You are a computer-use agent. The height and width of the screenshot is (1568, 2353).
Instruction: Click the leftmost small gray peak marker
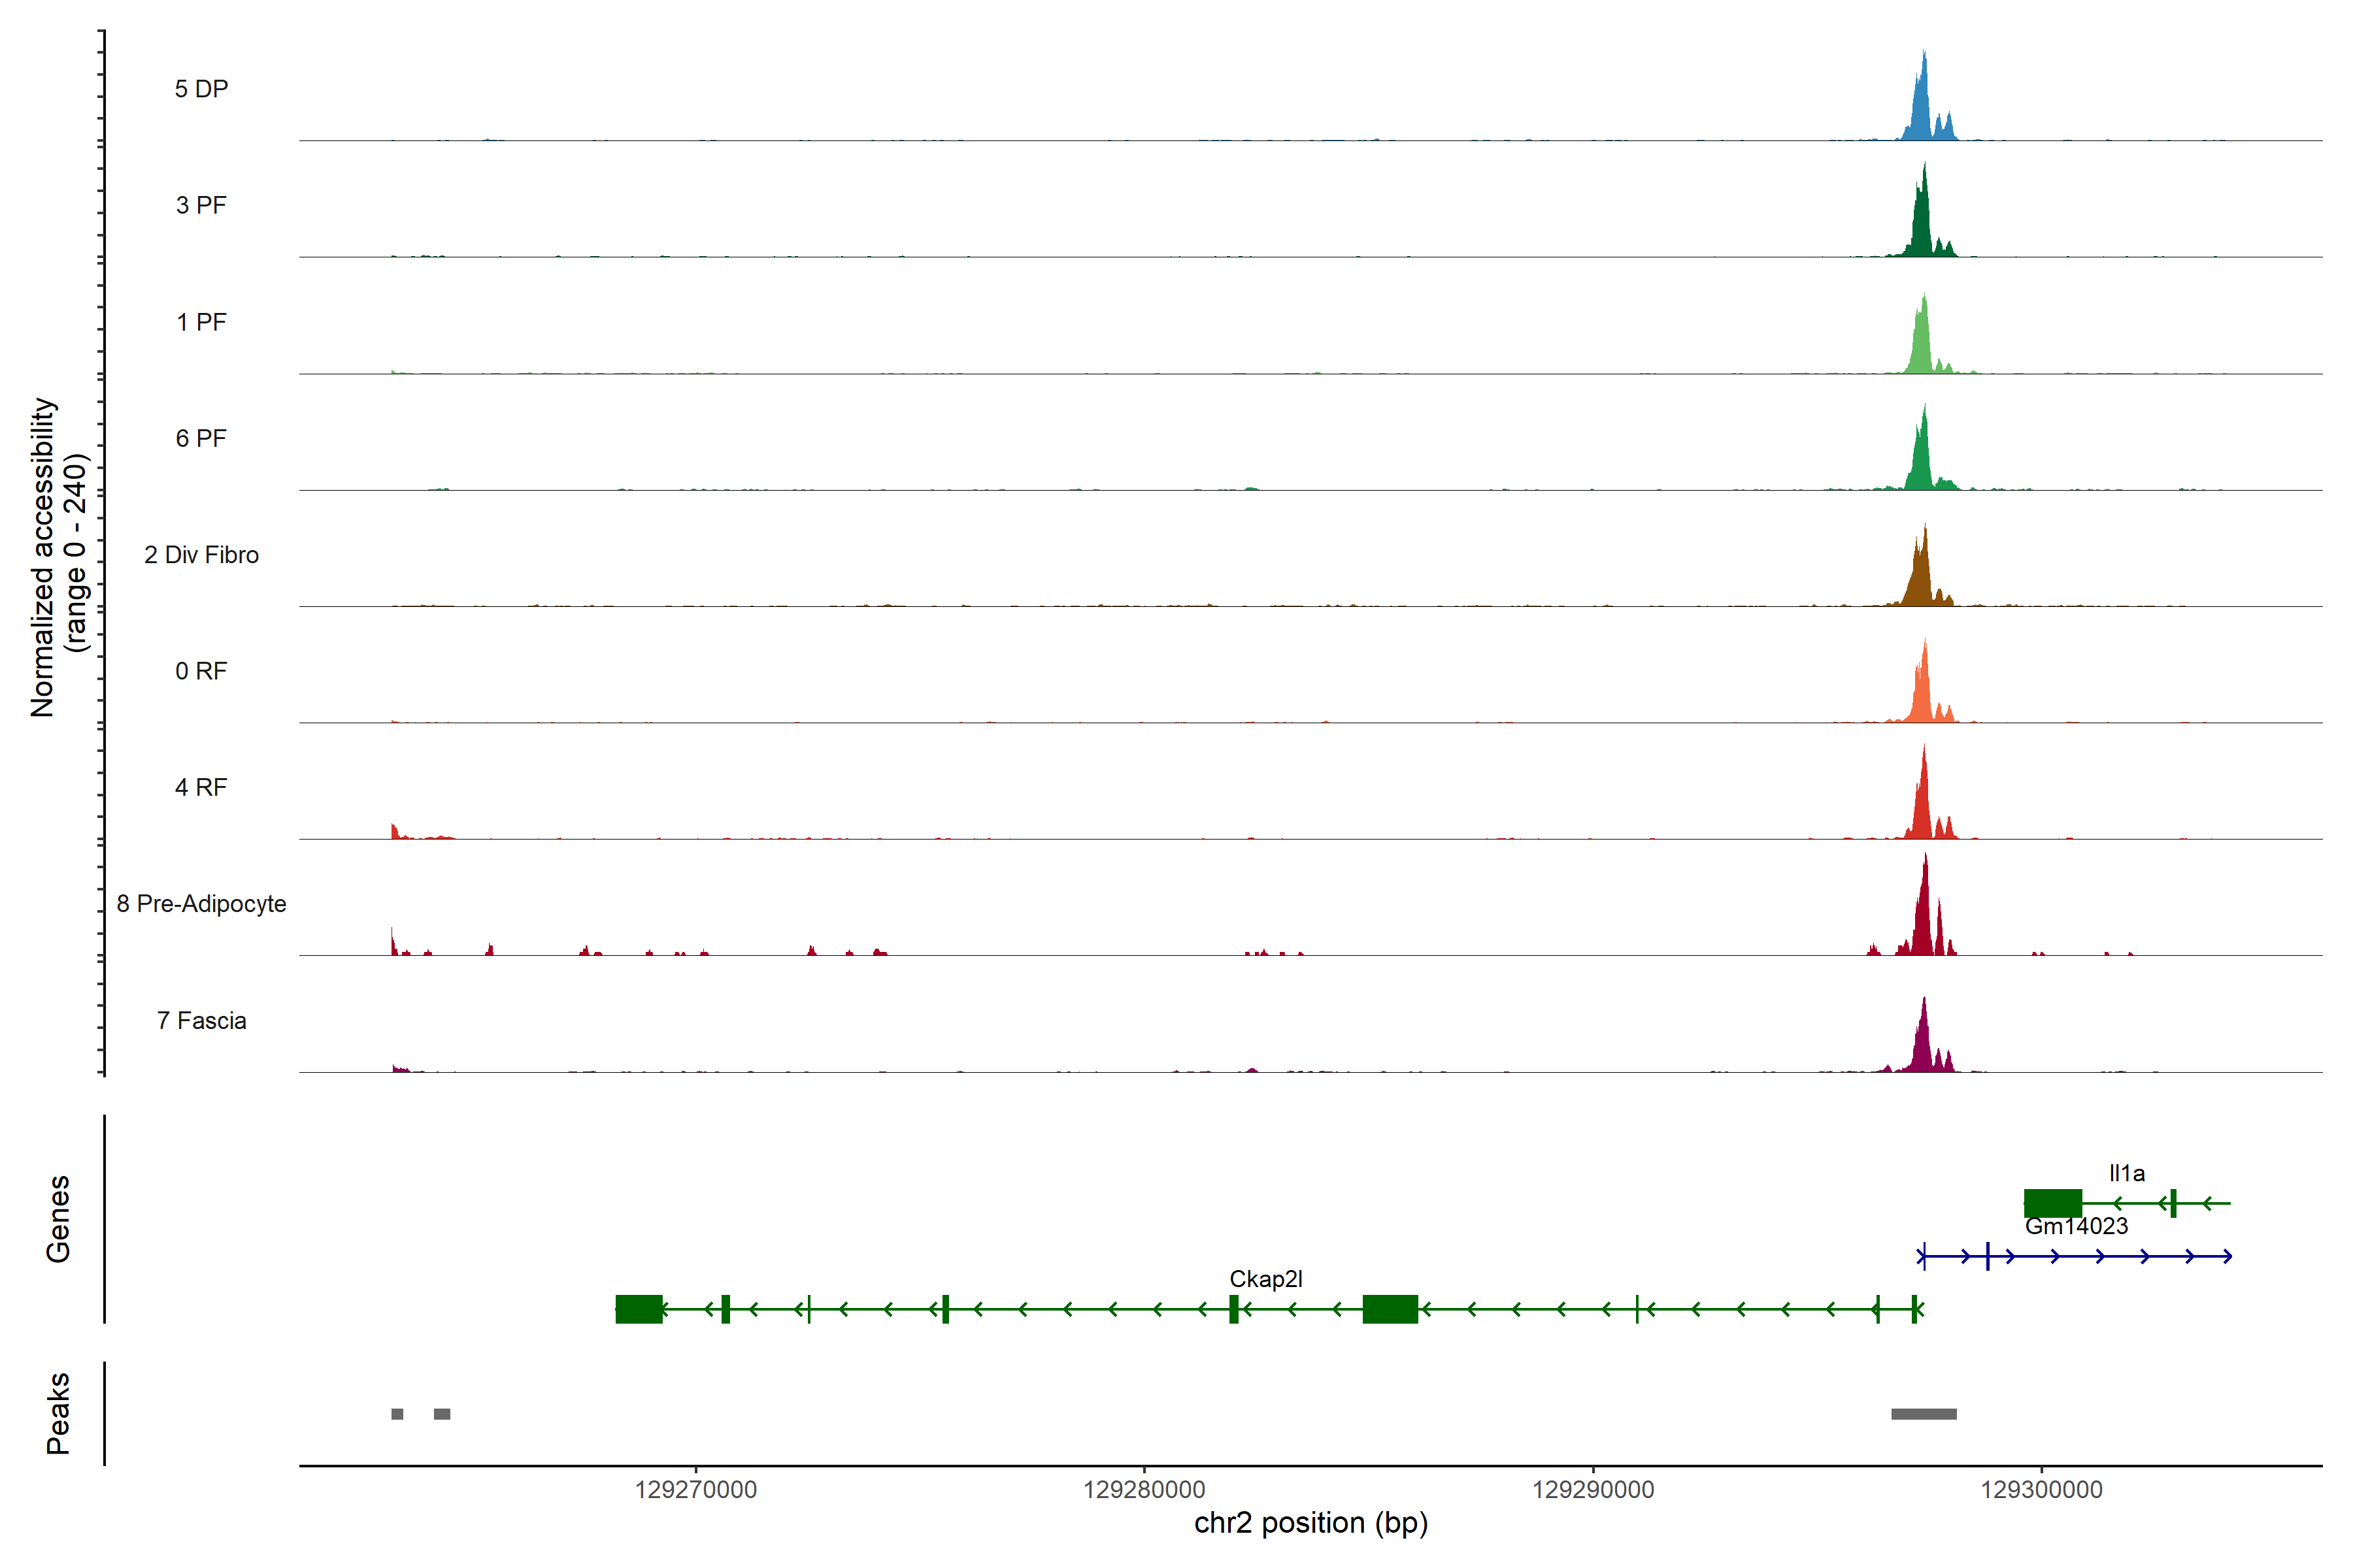coord(397,1414)
